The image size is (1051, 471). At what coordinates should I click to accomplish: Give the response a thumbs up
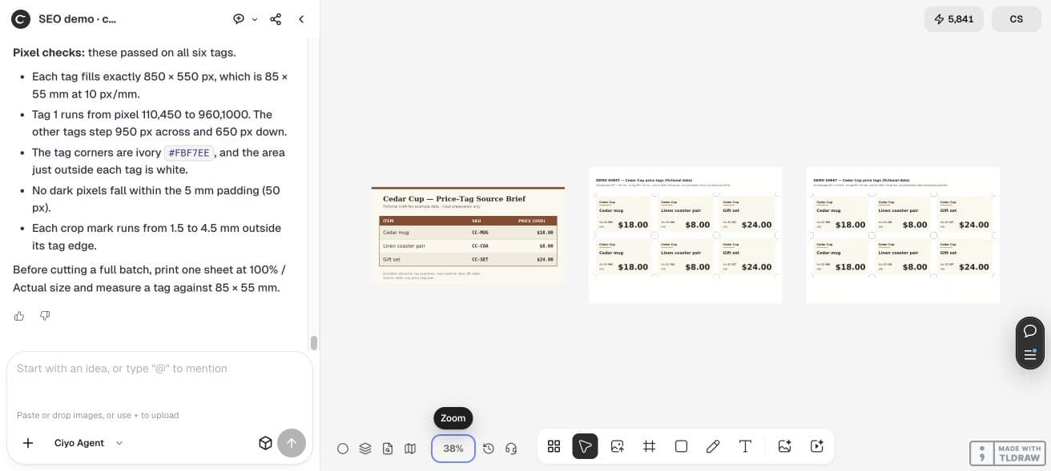point(19,316)
